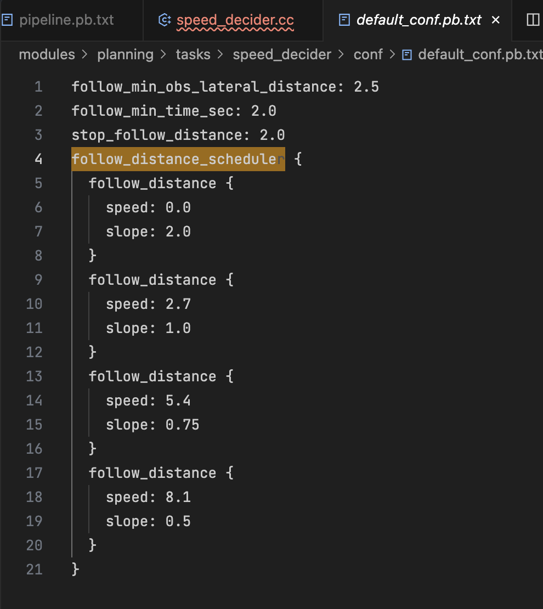543x609 pixels.
Task: Click the split editor icon
Action: click(x=533, y=20)
